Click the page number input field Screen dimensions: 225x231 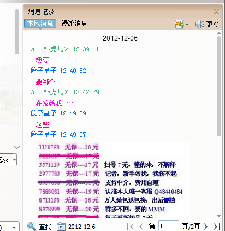point(169,226)
